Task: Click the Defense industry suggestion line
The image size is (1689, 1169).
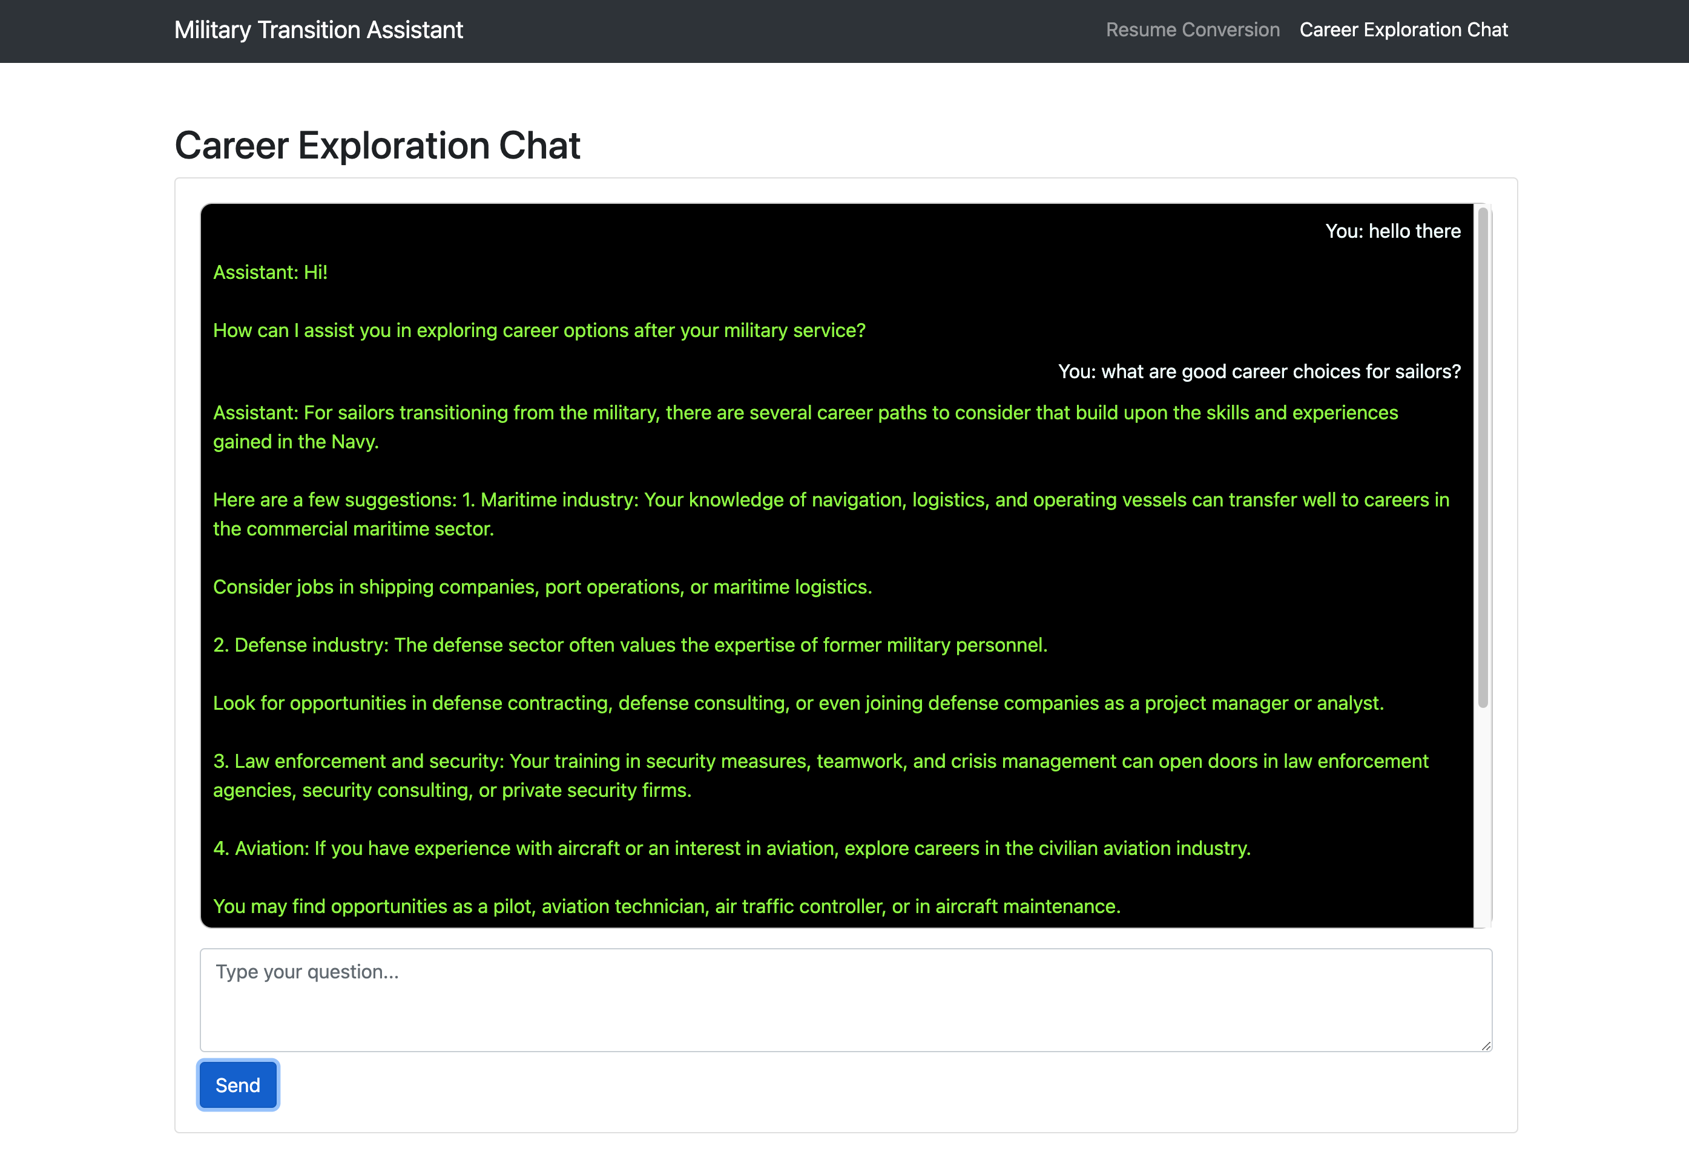Action: click(630, 644)
